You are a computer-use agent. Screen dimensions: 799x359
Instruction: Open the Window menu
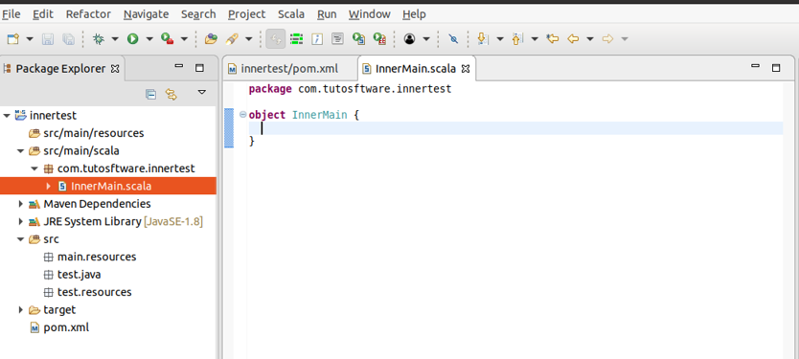pos(370,14)
